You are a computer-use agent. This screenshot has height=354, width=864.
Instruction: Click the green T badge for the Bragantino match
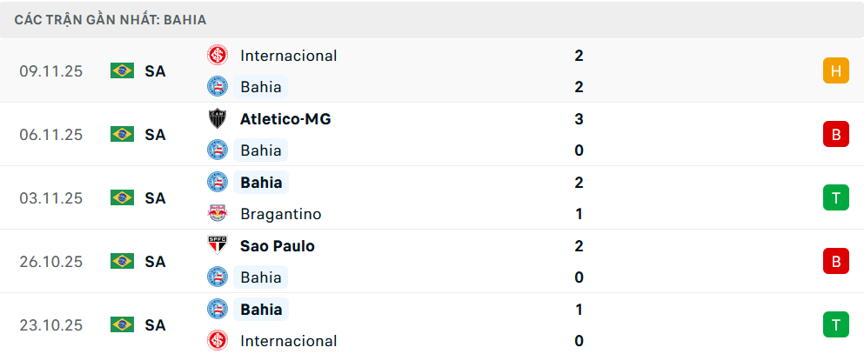835,198
